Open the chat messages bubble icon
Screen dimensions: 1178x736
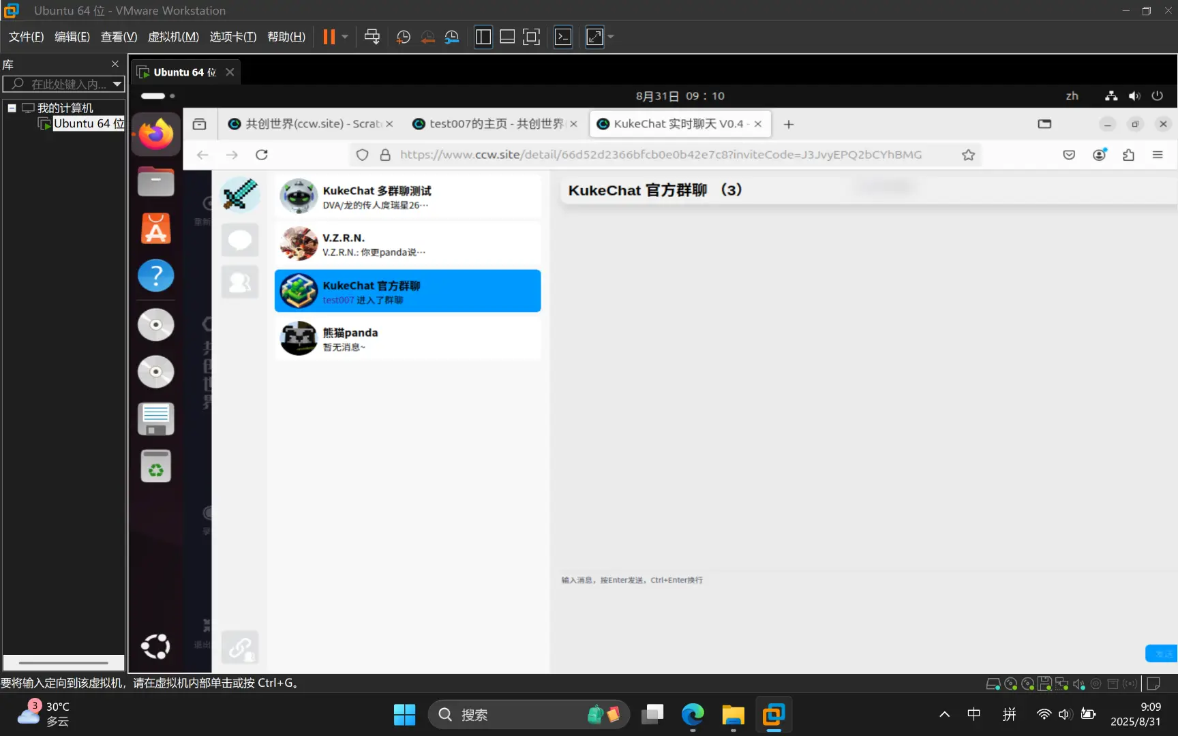tap(240, 240)
